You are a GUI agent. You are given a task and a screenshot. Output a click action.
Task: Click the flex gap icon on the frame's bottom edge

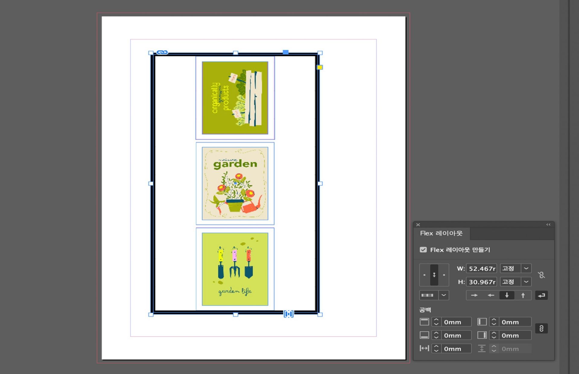click(288, 314)
